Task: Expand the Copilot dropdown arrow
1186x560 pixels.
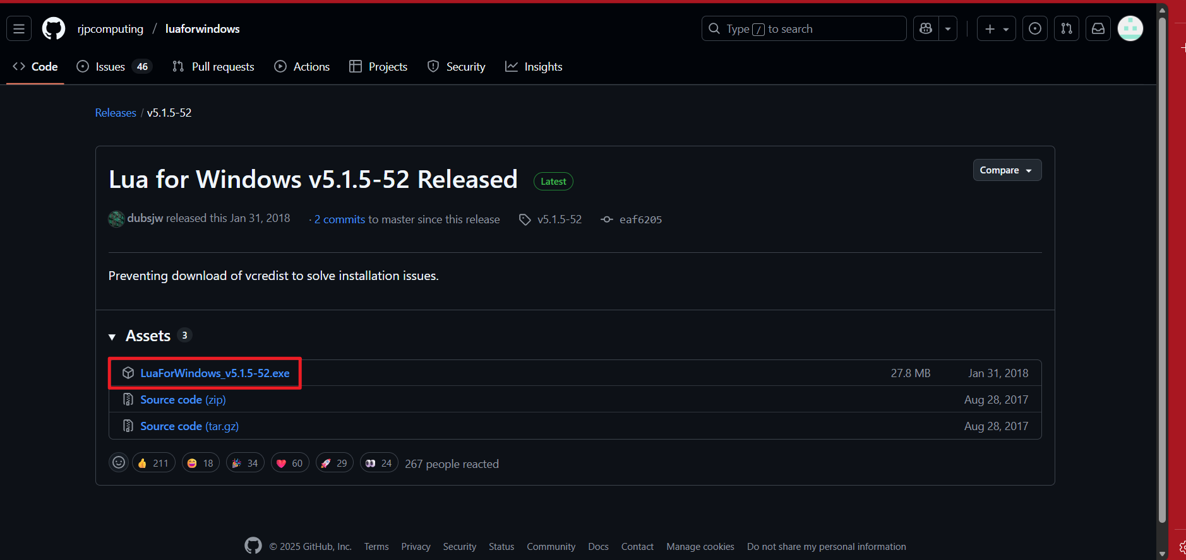Action: [948, 28]
